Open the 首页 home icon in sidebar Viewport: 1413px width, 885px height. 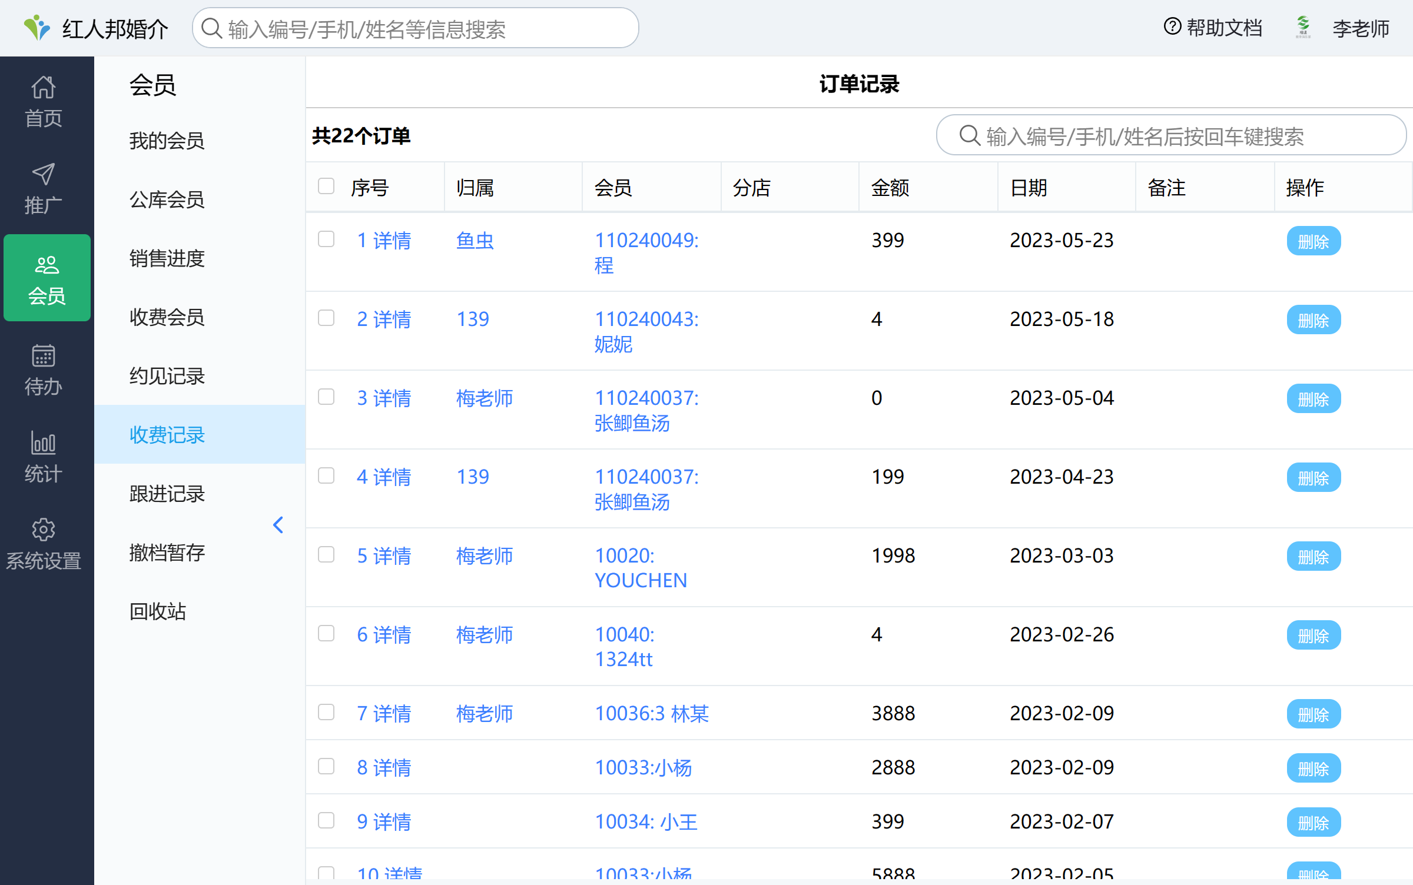[44, 88]
